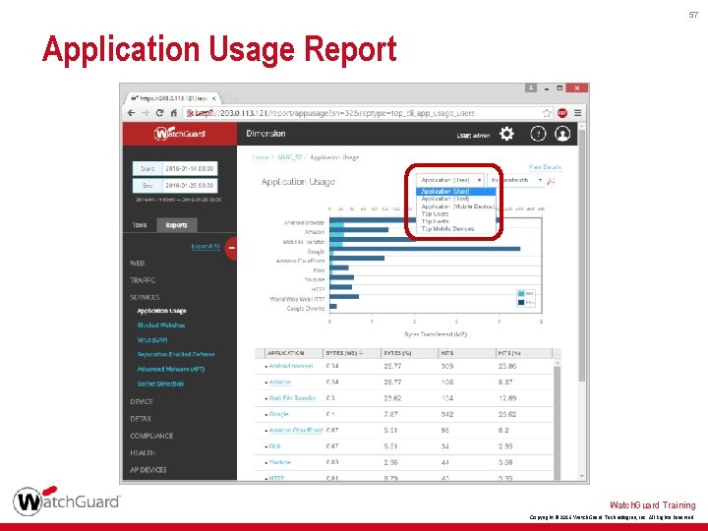This screenshot has height=531, width=708.
Task: Open the Botnet Detection report
Action: click(x=160, y=383)
